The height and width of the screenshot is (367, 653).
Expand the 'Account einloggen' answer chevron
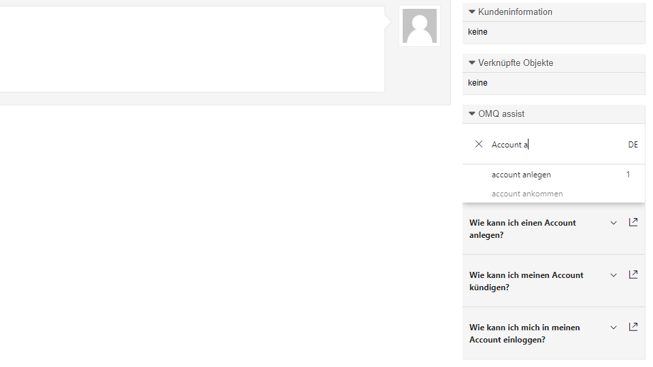[614, 328]
